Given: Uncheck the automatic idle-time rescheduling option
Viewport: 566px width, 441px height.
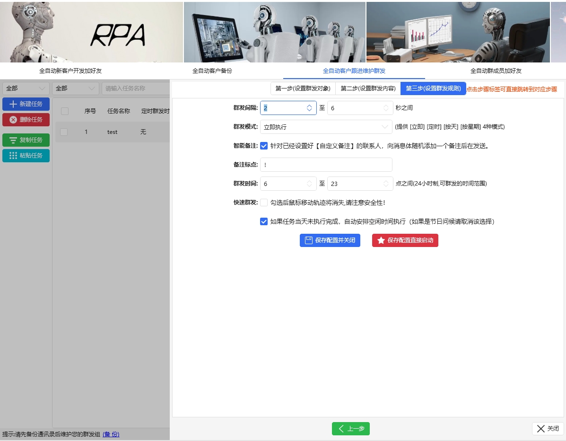Looking at the screenshot, I should 264,221.
